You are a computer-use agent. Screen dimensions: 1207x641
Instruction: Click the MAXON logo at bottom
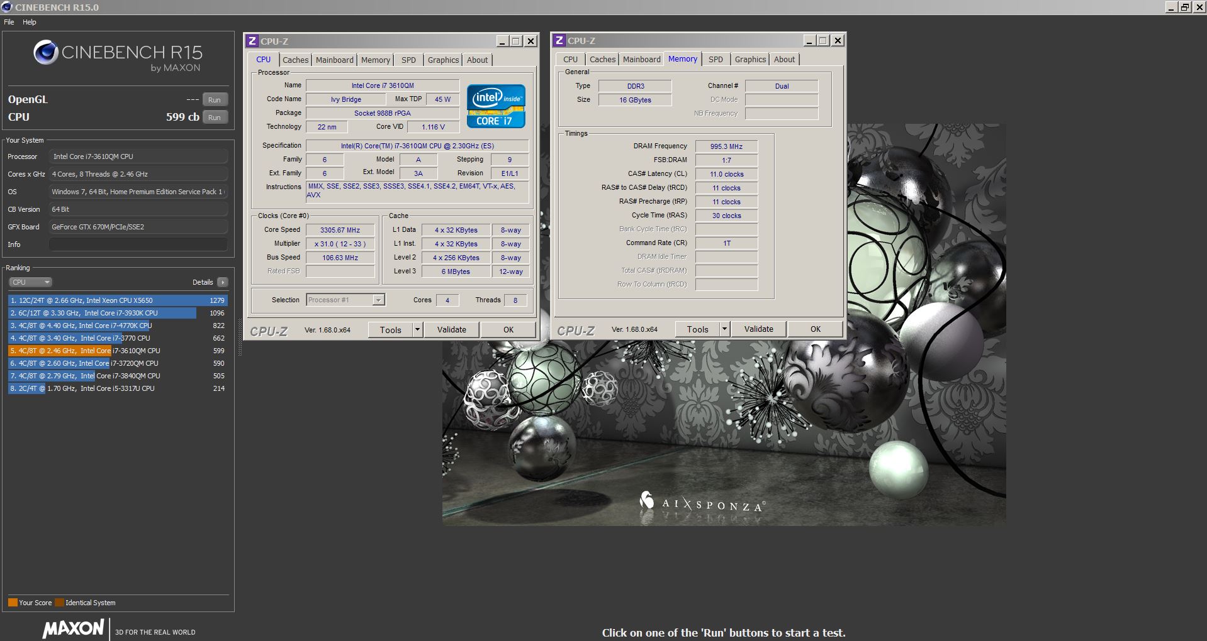click(x=73, y=628)
